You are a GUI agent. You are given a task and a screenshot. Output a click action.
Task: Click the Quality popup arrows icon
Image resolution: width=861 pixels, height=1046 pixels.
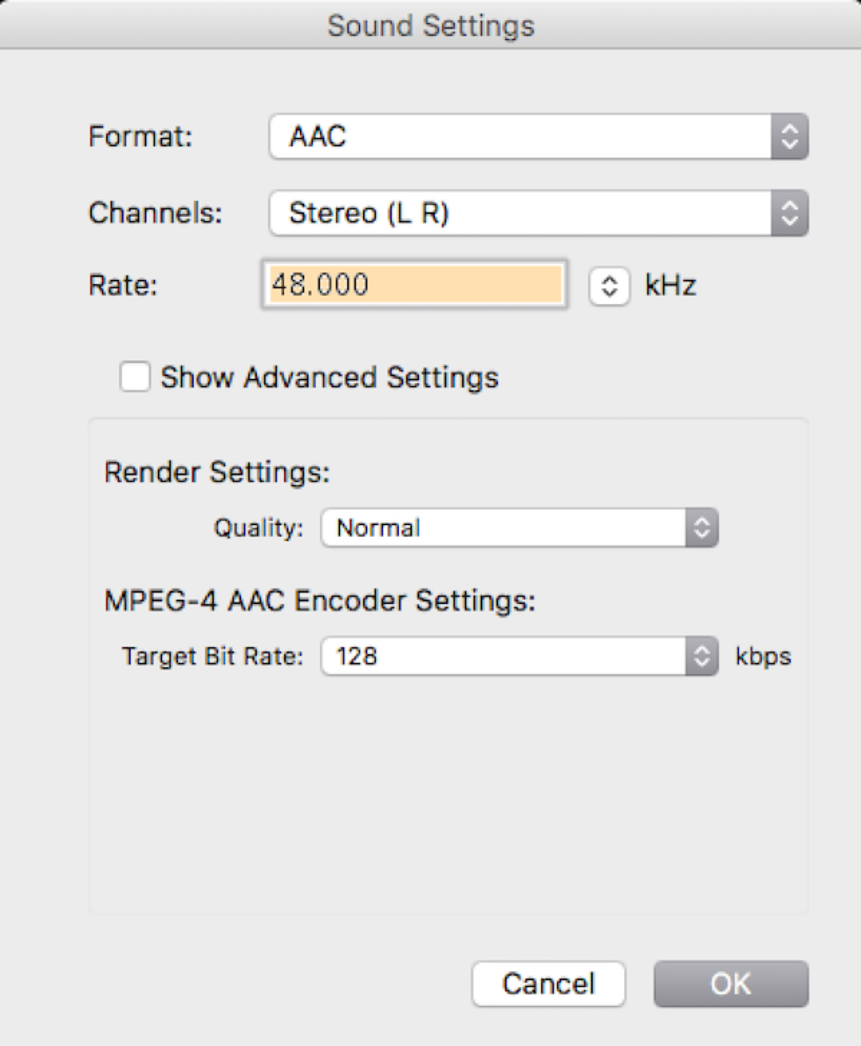701,527
